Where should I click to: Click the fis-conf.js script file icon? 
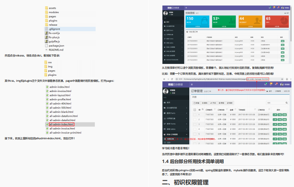pyautogui.click(x=46, y=33)
